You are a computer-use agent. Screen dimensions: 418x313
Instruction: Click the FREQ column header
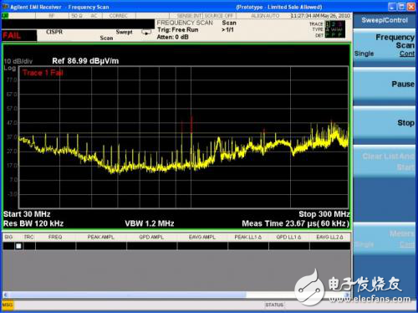click(55, 237)
